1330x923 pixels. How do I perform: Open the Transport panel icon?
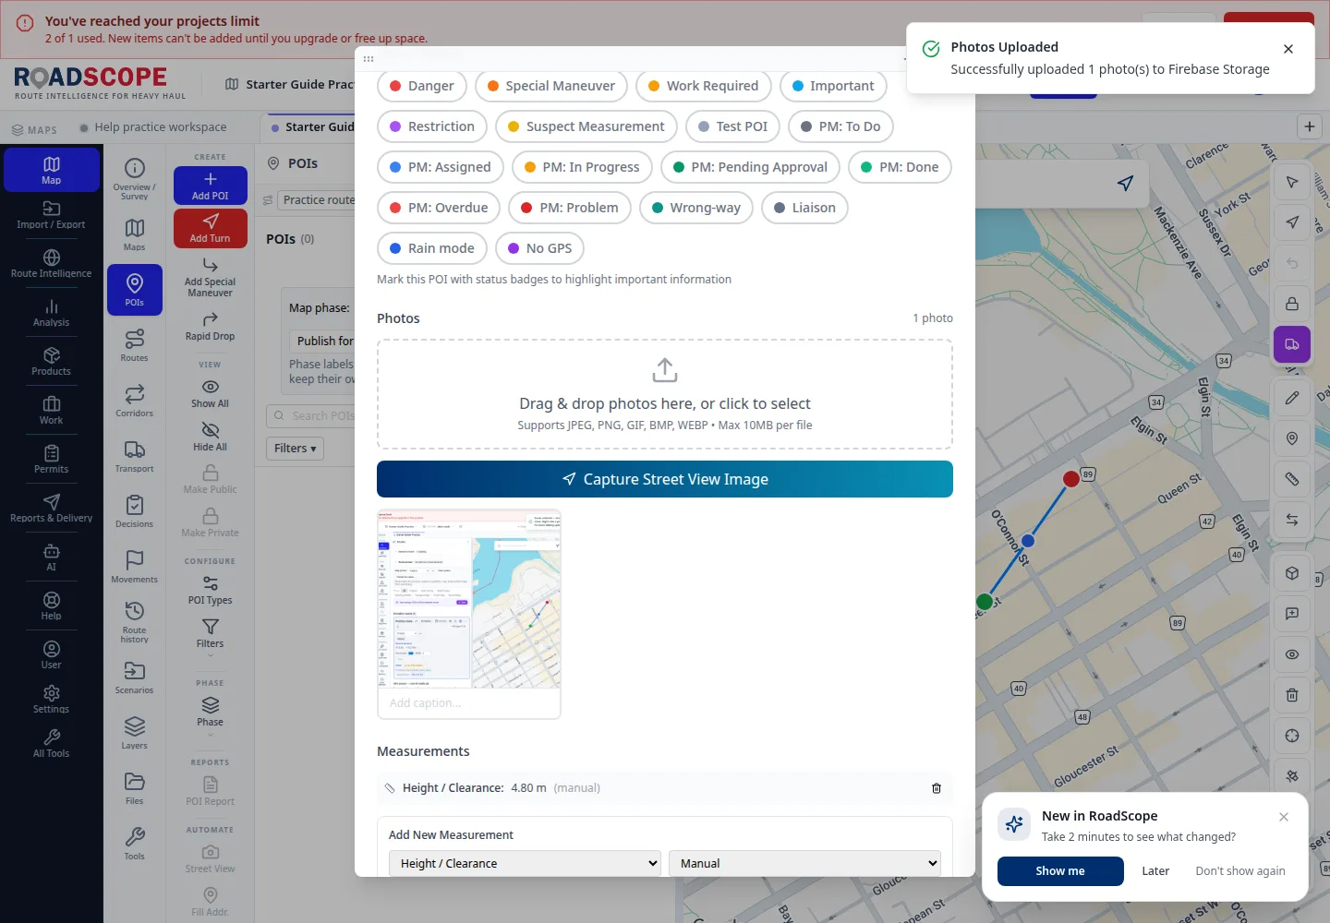point(135,456)
